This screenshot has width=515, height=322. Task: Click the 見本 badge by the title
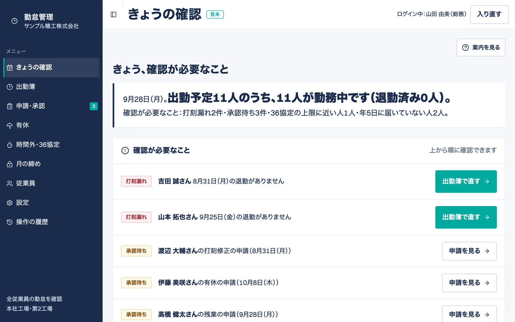(x=215, y=14)
